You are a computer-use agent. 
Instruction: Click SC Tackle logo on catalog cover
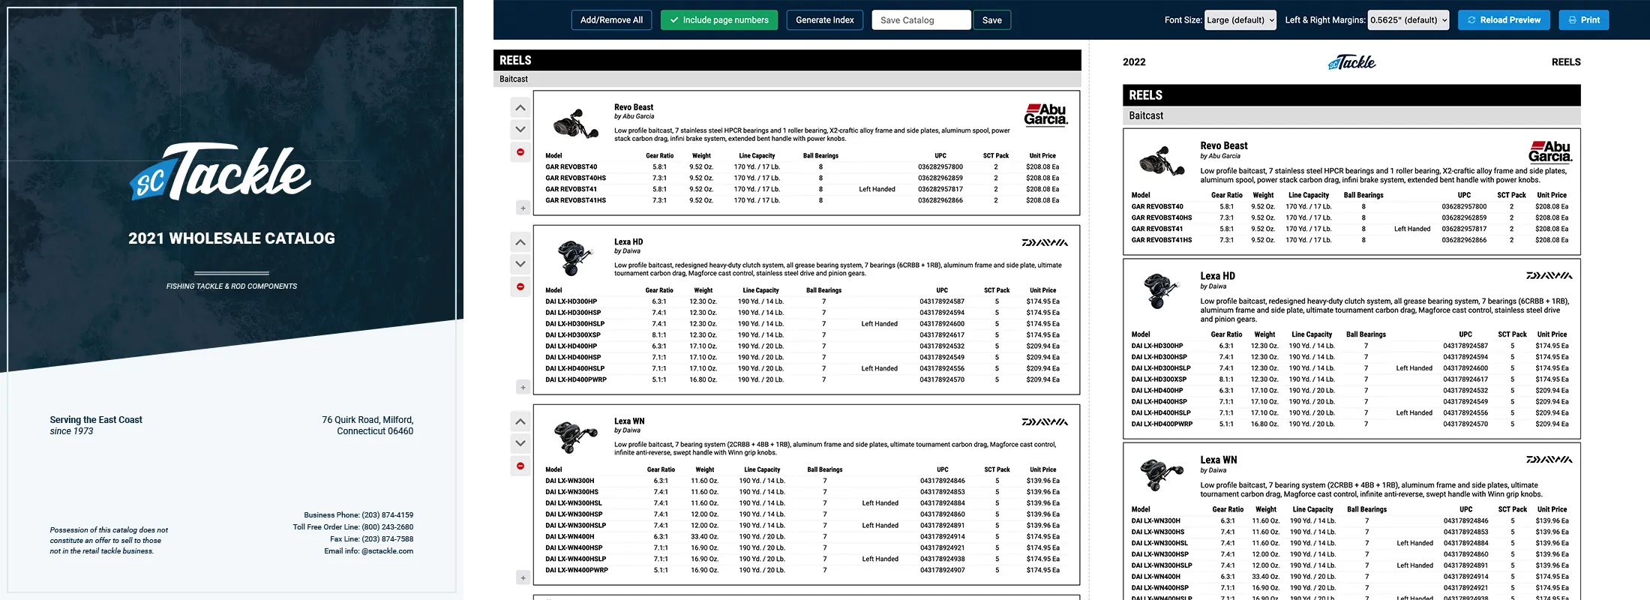(220, 172)
